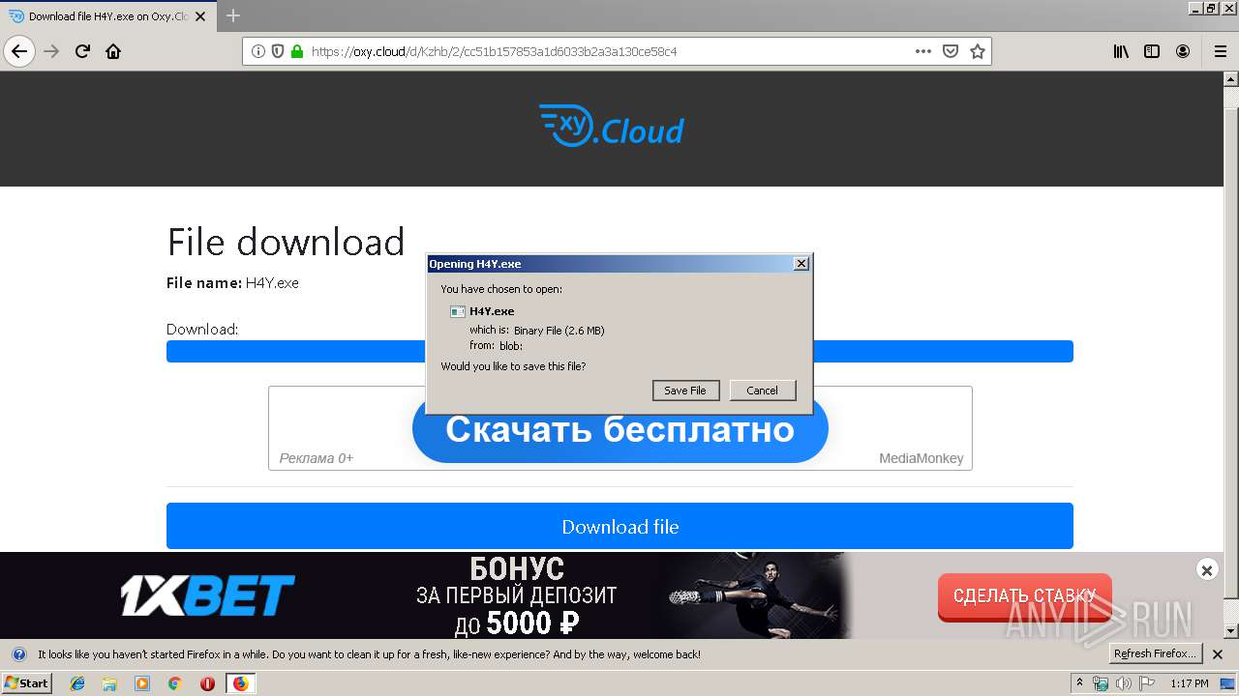Click the MediaMonkey ad label
The height and width of the screenshot is (696, 1239).
coord(921,458)
